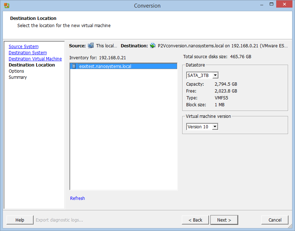The image size is (295, 231).
Task: Click the host icon beside esxitest.nanosystems.local
Action: [74, 66]
